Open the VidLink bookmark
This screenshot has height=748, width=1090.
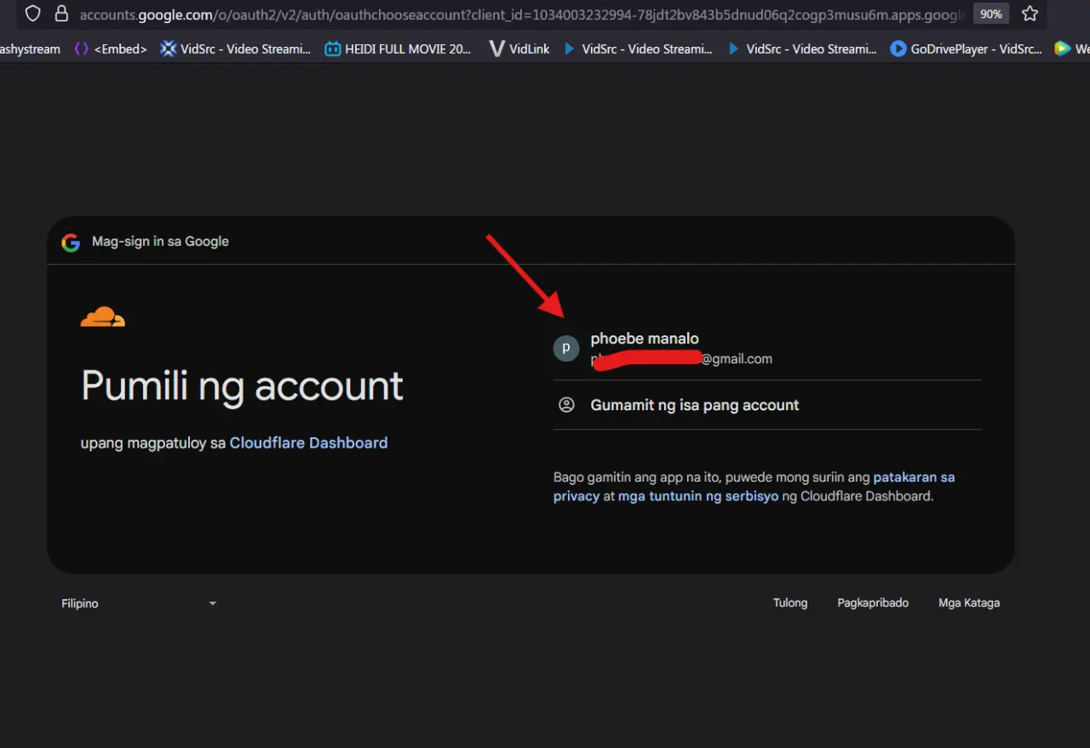tap(519, 49)
